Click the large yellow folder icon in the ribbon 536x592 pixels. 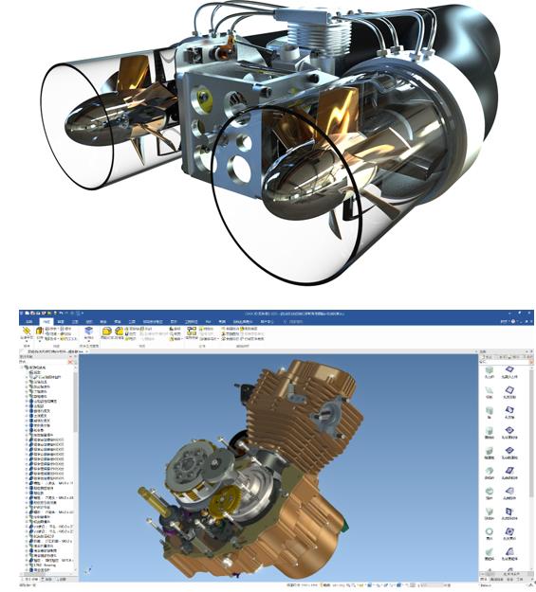point(106,332)
